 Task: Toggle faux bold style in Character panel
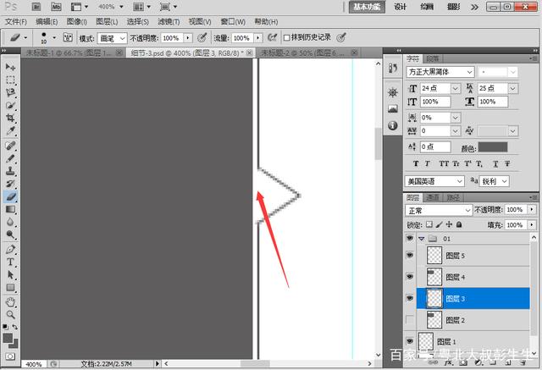point(416,163)
